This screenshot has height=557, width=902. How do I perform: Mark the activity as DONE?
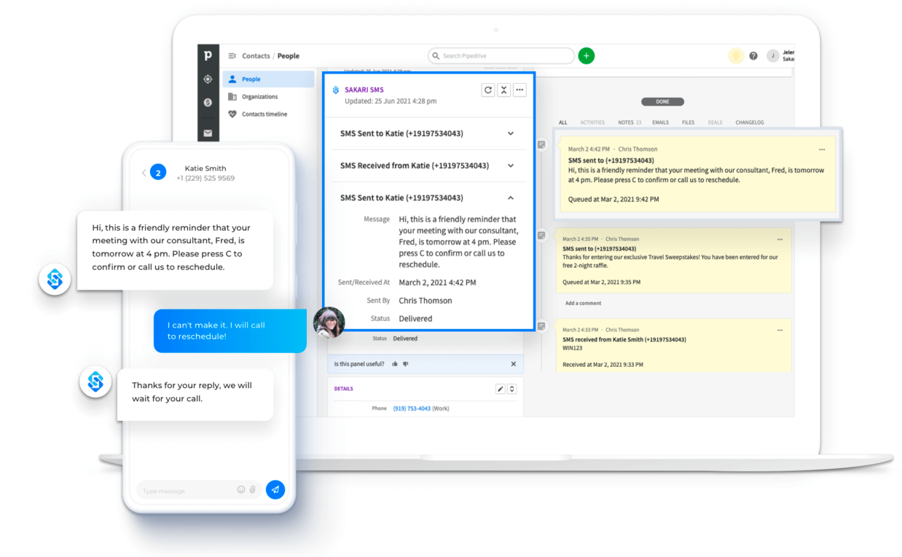coord(662,101)
